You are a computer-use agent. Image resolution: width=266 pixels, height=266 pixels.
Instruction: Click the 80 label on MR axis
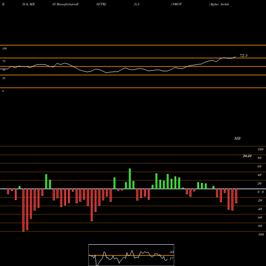[260, 158]
